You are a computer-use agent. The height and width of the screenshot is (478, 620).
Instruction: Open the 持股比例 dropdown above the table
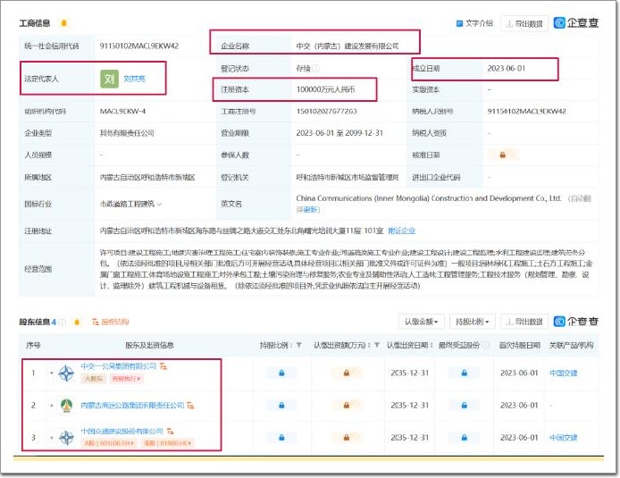tap(473, 322)
